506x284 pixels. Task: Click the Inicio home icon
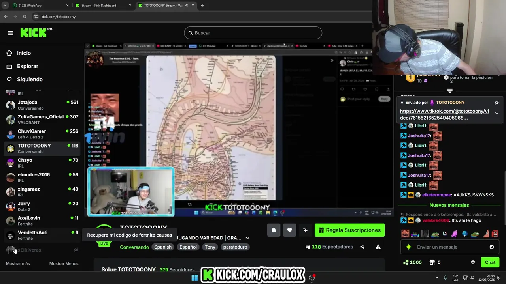[9, 53]
